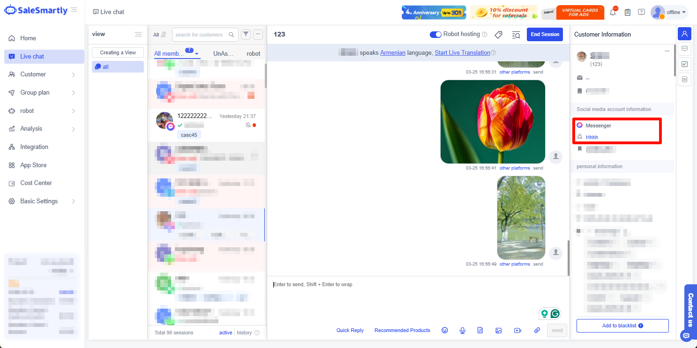
Task: Click the search magnifier icon
Action: point(231,35)
